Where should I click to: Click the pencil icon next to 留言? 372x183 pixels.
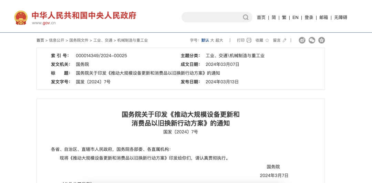pyautogui.click(x=285, y=40)
